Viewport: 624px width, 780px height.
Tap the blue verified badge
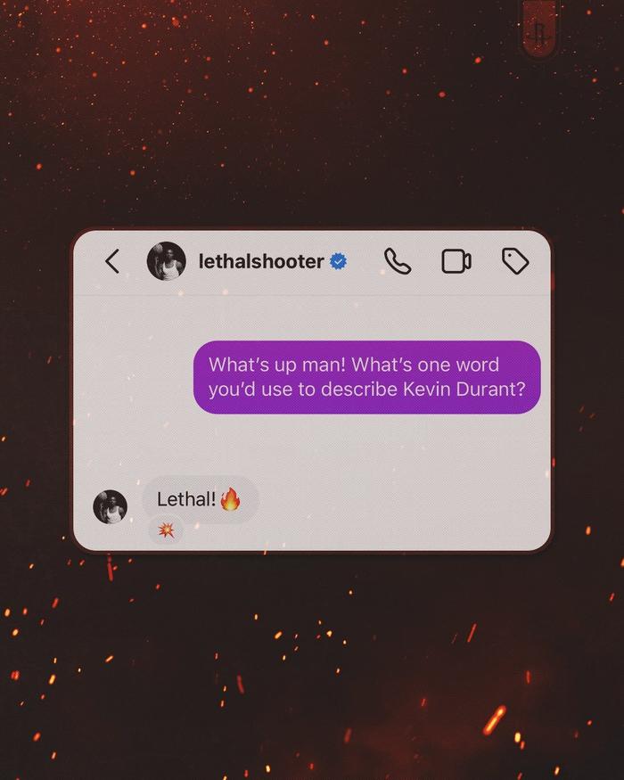(339, 261)
